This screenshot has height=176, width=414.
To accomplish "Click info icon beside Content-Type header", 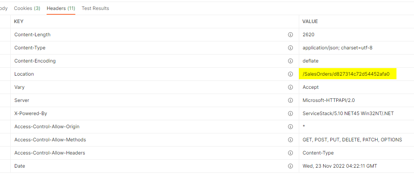I will [290, 48].
